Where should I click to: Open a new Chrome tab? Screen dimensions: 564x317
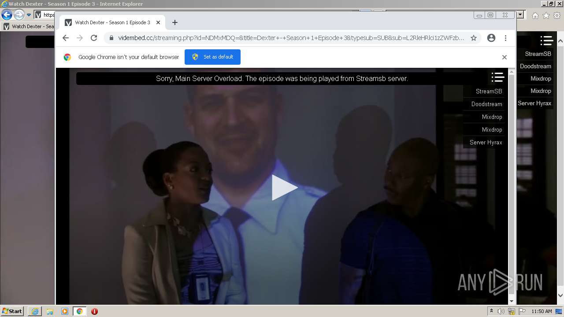(x=175, y=22)
